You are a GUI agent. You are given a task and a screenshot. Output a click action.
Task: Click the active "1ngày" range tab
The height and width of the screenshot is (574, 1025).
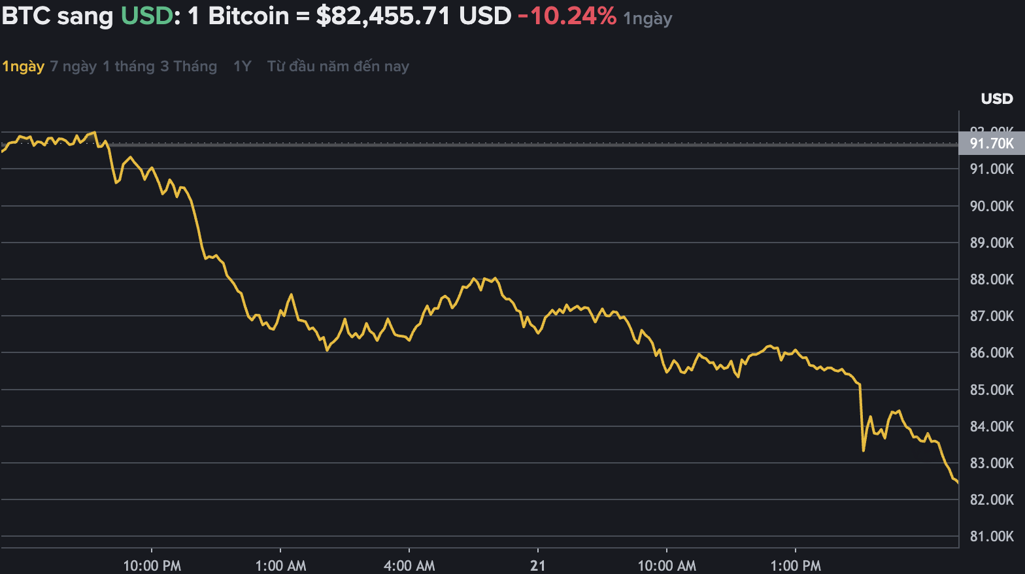pos(23,66)
